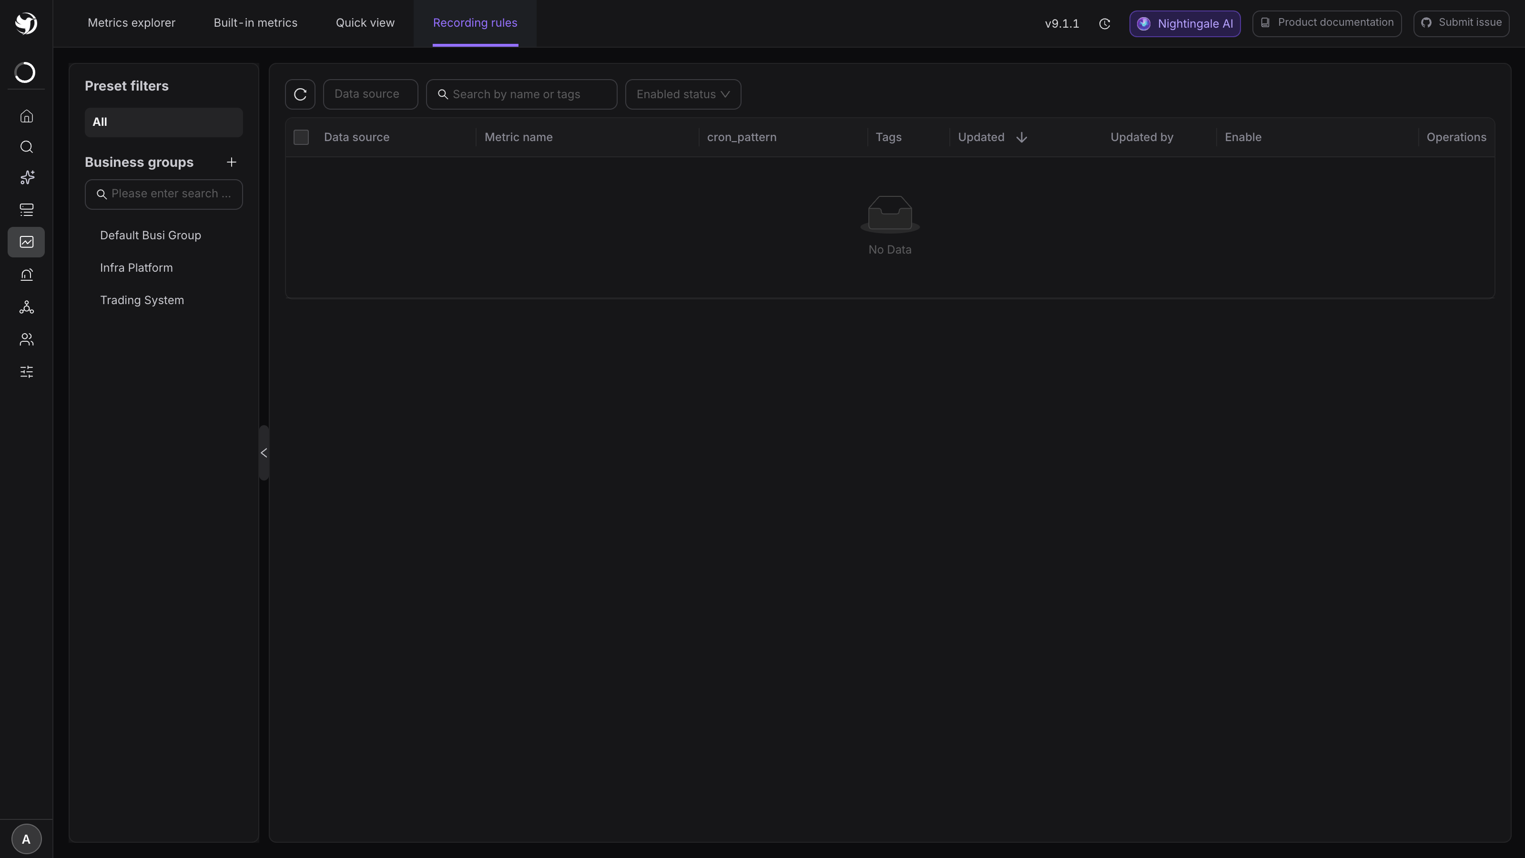Open the Data source filter dropdown

[x=371, y=94]
